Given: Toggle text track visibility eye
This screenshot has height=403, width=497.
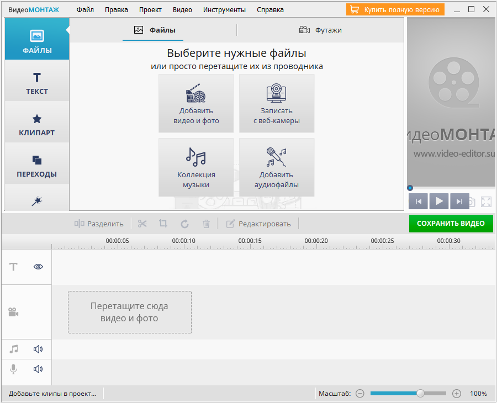Looking at the screenshot, I should click(x=38, y=267).
